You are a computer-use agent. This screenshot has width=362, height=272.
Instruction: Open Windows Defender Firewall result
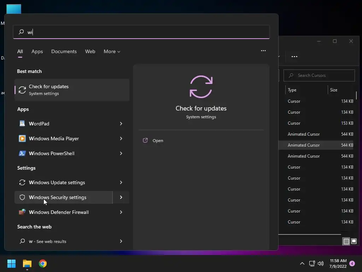pos(64,212)
